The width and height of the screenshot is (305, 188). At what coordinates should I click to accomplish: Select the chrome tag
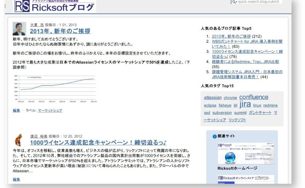pos(230,98)
